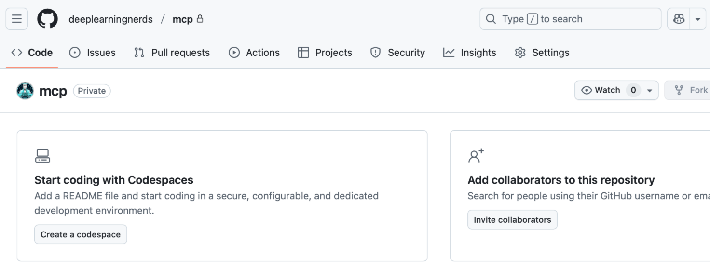Click the Create a codespace button
The width and height of the screenshot is (710, 273).
click(x=81, y=234)
